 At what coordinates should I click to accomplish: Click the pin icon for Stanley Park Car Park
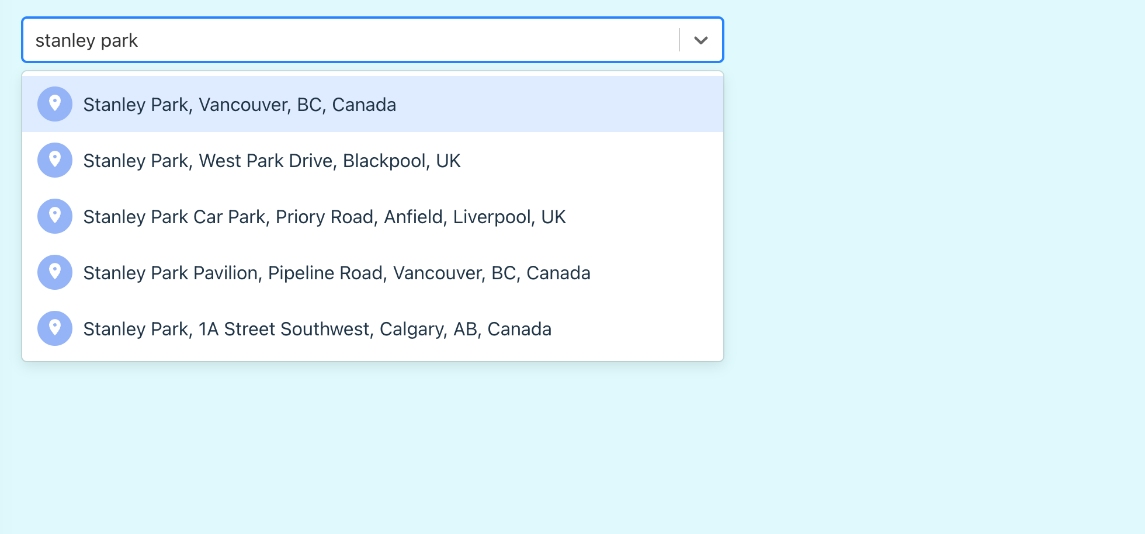(x=54, y=216)
